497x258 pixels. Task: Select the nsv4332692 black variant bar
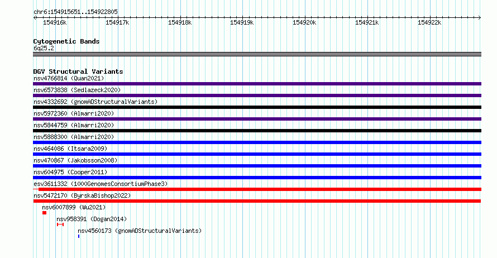pos(257,107)
